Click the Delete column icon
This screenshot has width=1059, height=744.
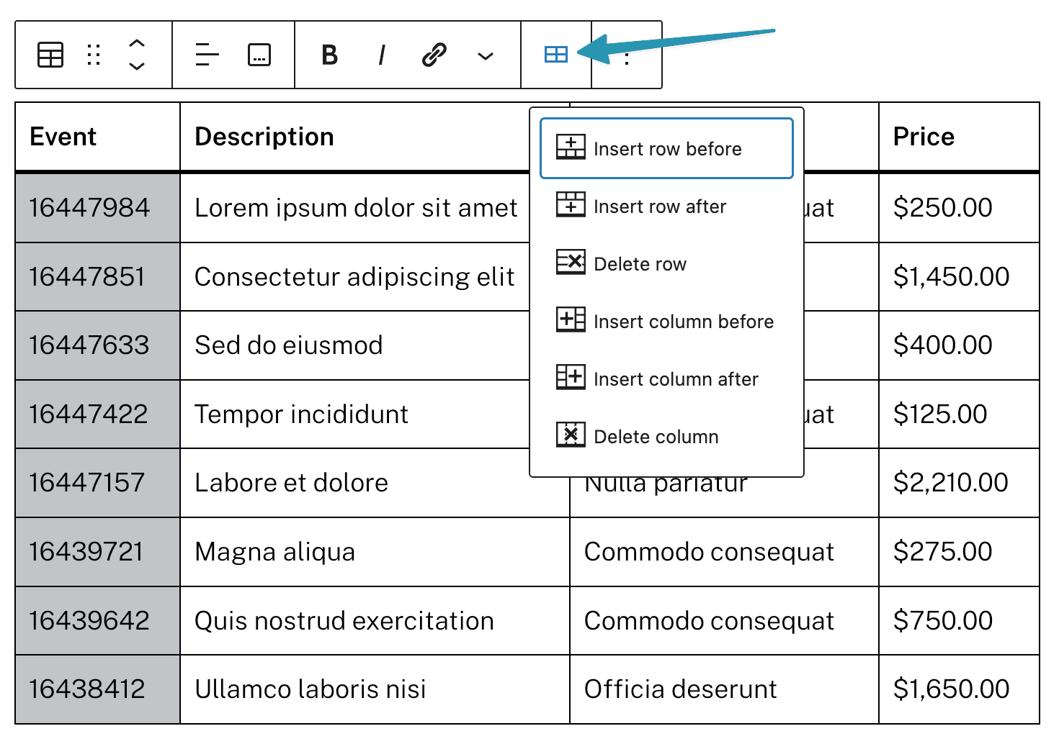(571, 435)
